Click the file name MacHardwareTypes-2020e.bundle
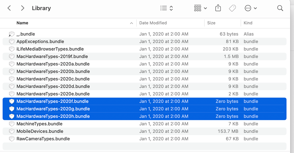 53,94
